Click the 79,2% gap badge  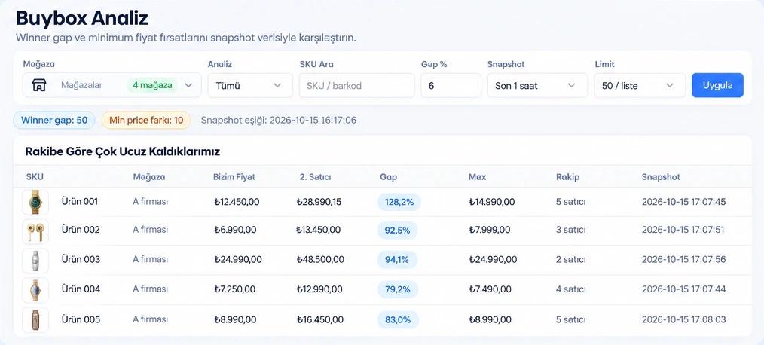[x=398, y=289]
